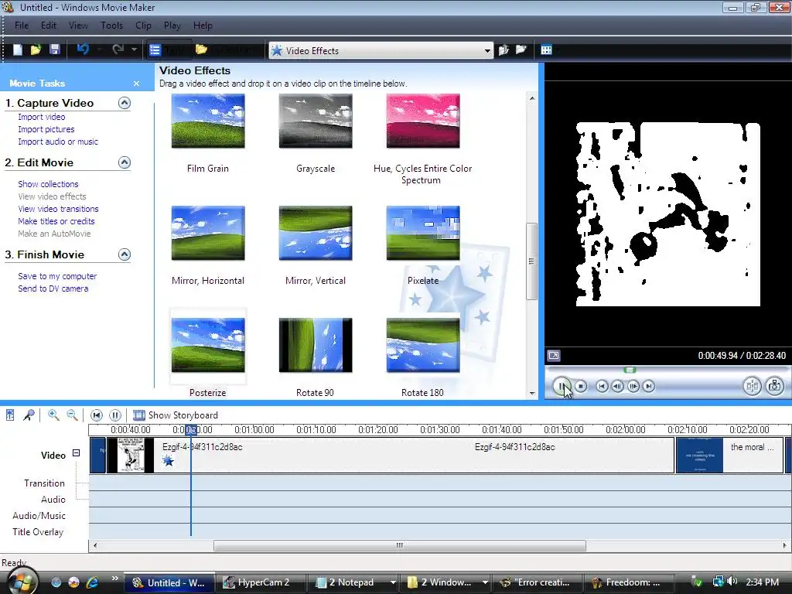Screen dimensions: 792x594
Task: Click the Import pictures link
Action: pyautogui.click(x=46, y=129)
